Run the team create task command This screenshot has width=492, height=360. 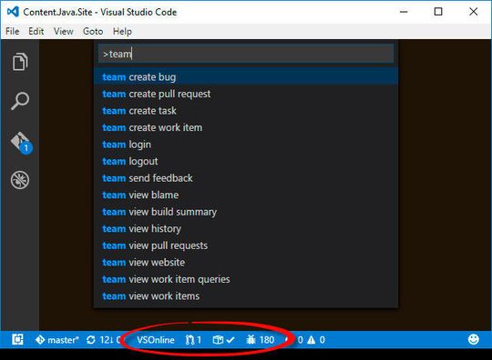click(x=246, y=111)
